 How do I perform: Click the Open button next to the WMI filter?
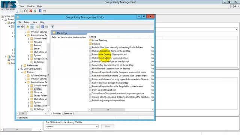pos(108,126)
